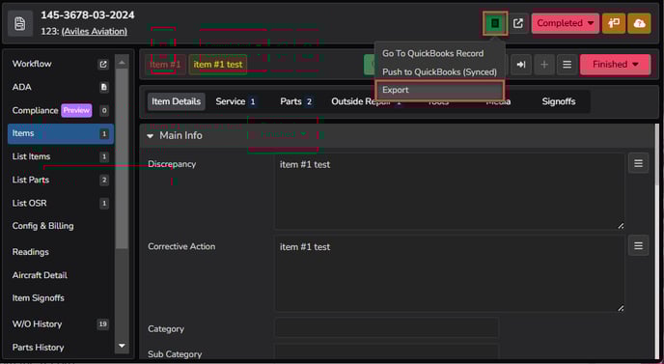Open the Aviles Aviation link
Viewport: 664px width, 364px height.
(x=95, y=31)
